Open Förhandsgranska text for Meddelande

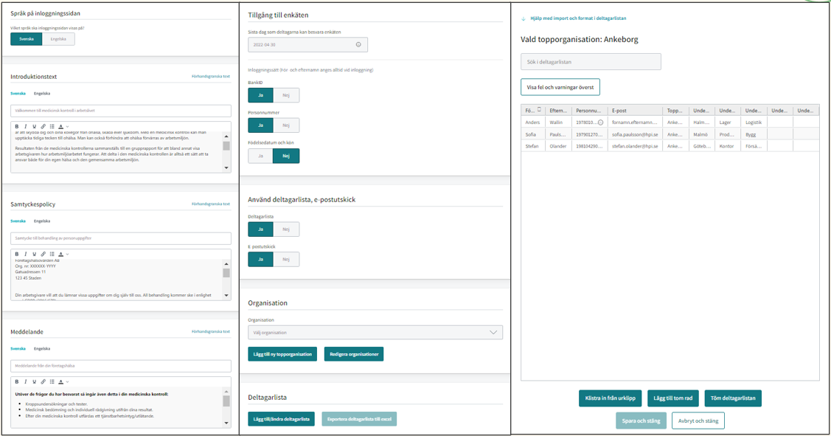coord(211,331)
